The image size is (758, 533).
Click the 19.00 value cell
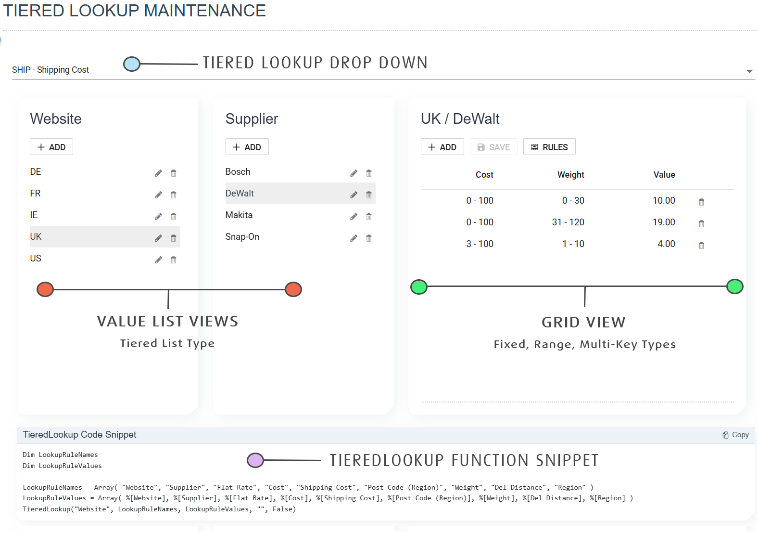coord(663,222)
